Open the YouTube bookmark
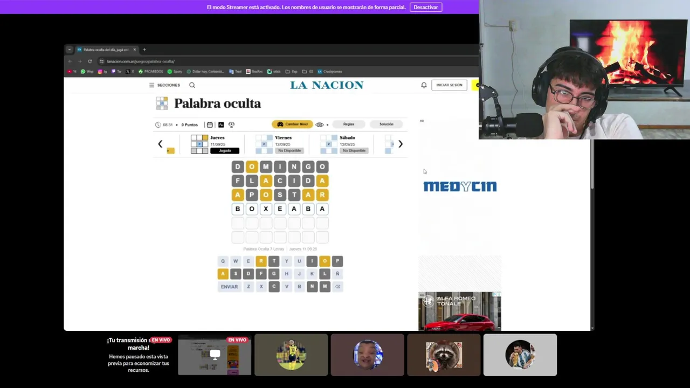The width and height of the screenshot is (690, 388). pos(72,71)
